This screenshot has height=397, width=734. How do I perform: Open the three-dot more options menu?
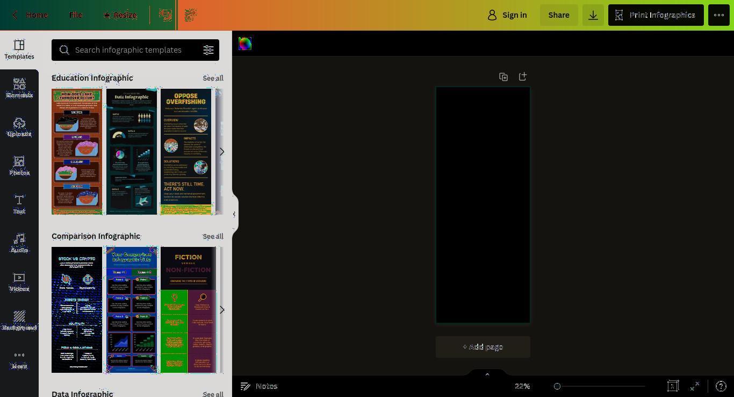[719, 15]
